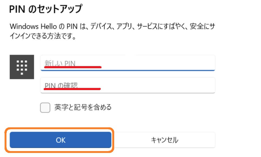Click the PIN keypad icon

click(22, 67)
